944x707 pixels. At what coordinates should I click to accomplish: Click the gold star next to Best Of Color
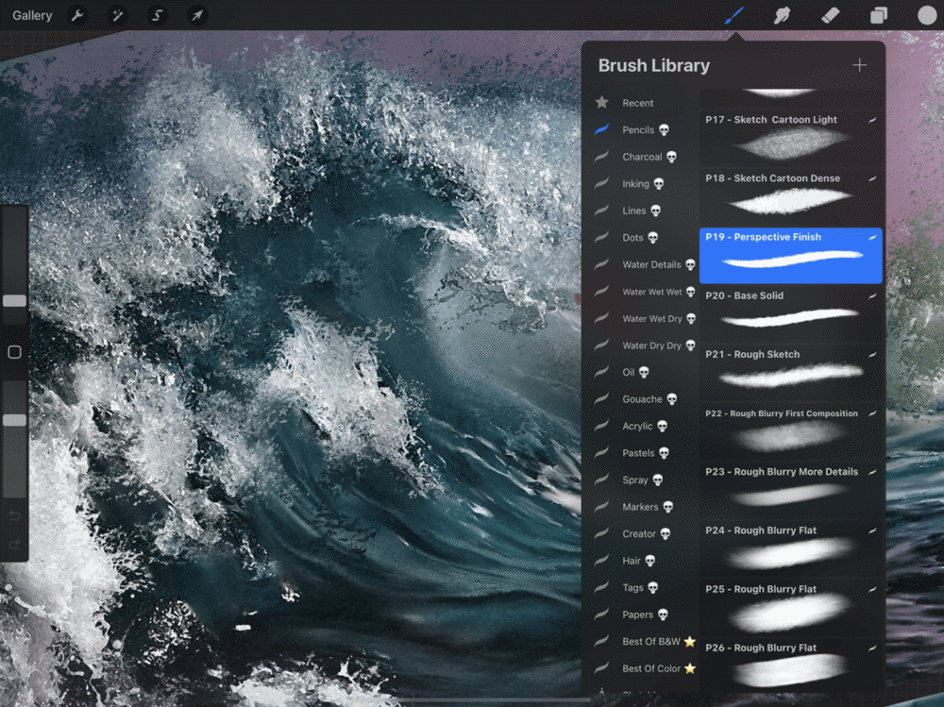coord(690,668)
